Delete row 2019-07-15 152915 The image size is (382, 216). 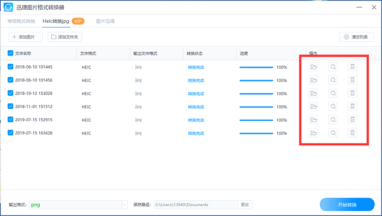[x=353, y=120]
